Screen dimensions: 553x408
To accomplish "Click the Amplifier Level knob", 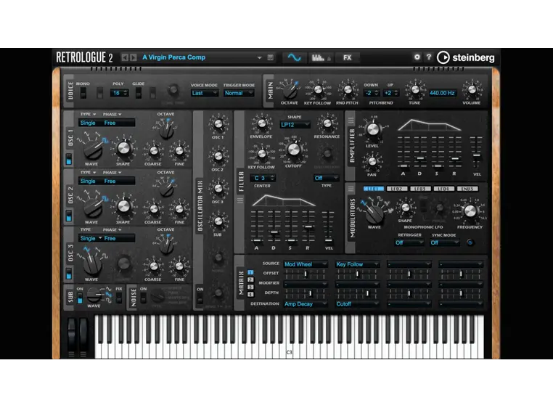I will (x=372, y=129).
